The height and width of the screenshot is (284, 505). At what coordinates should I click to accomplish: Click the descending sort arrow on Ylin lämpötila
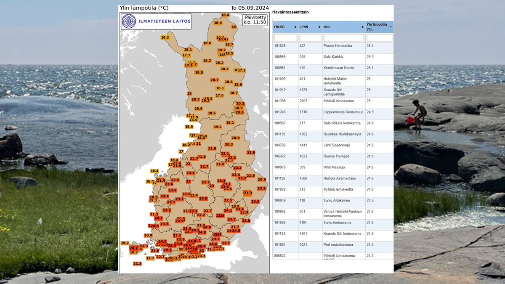[x=391, y=27]
